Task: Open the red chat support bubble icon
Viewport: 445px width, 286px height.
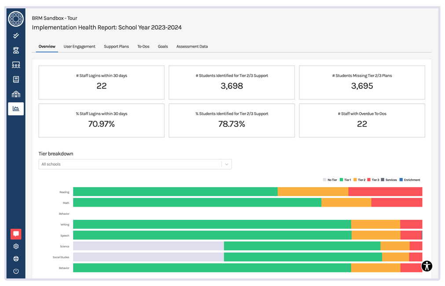Action: pyautogui.click(x=16, y=234)
